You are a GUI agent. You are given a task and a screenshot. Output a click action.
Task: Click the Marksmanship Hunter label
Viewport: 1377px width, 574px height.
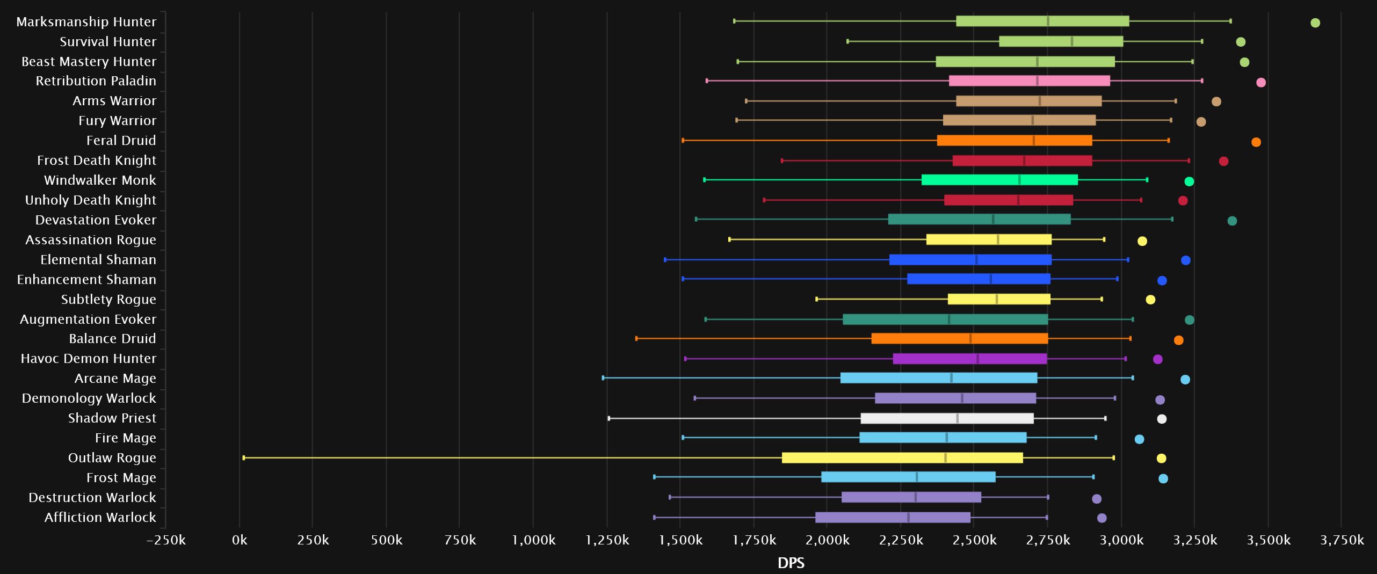(x=86, y=22)
